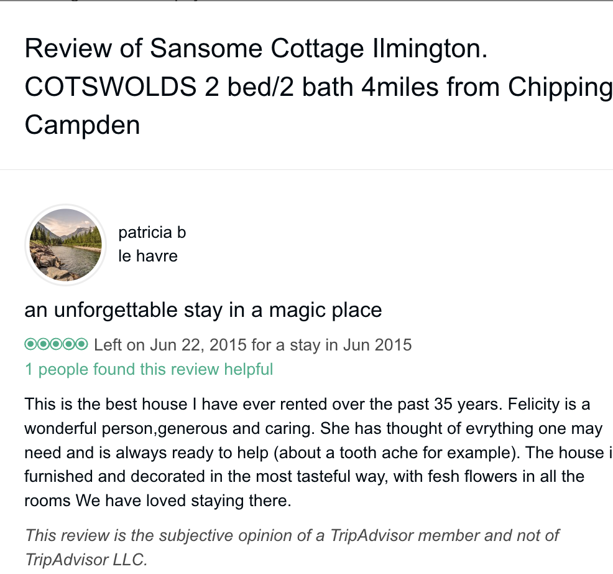Click the reviewer location le havre
The width and height of the screenshot is (613, 574).
pos(148,255)
